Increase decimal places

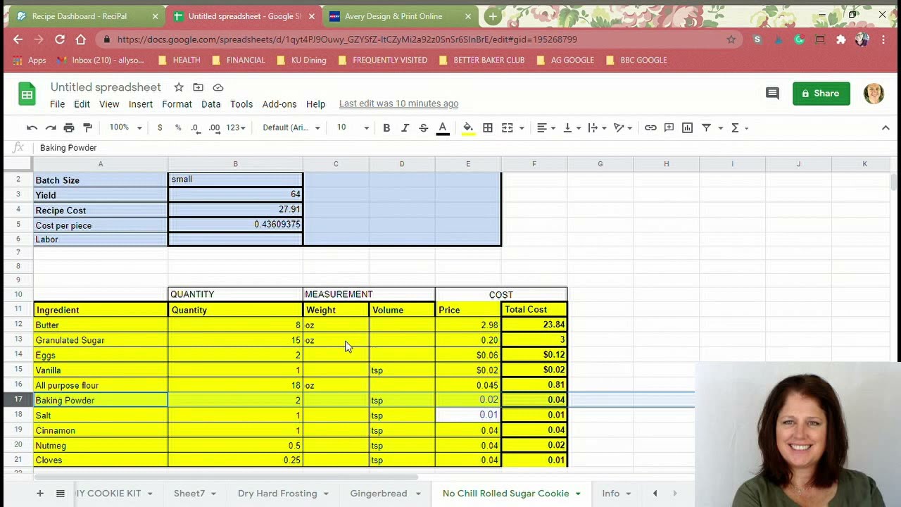click(214, 127)
